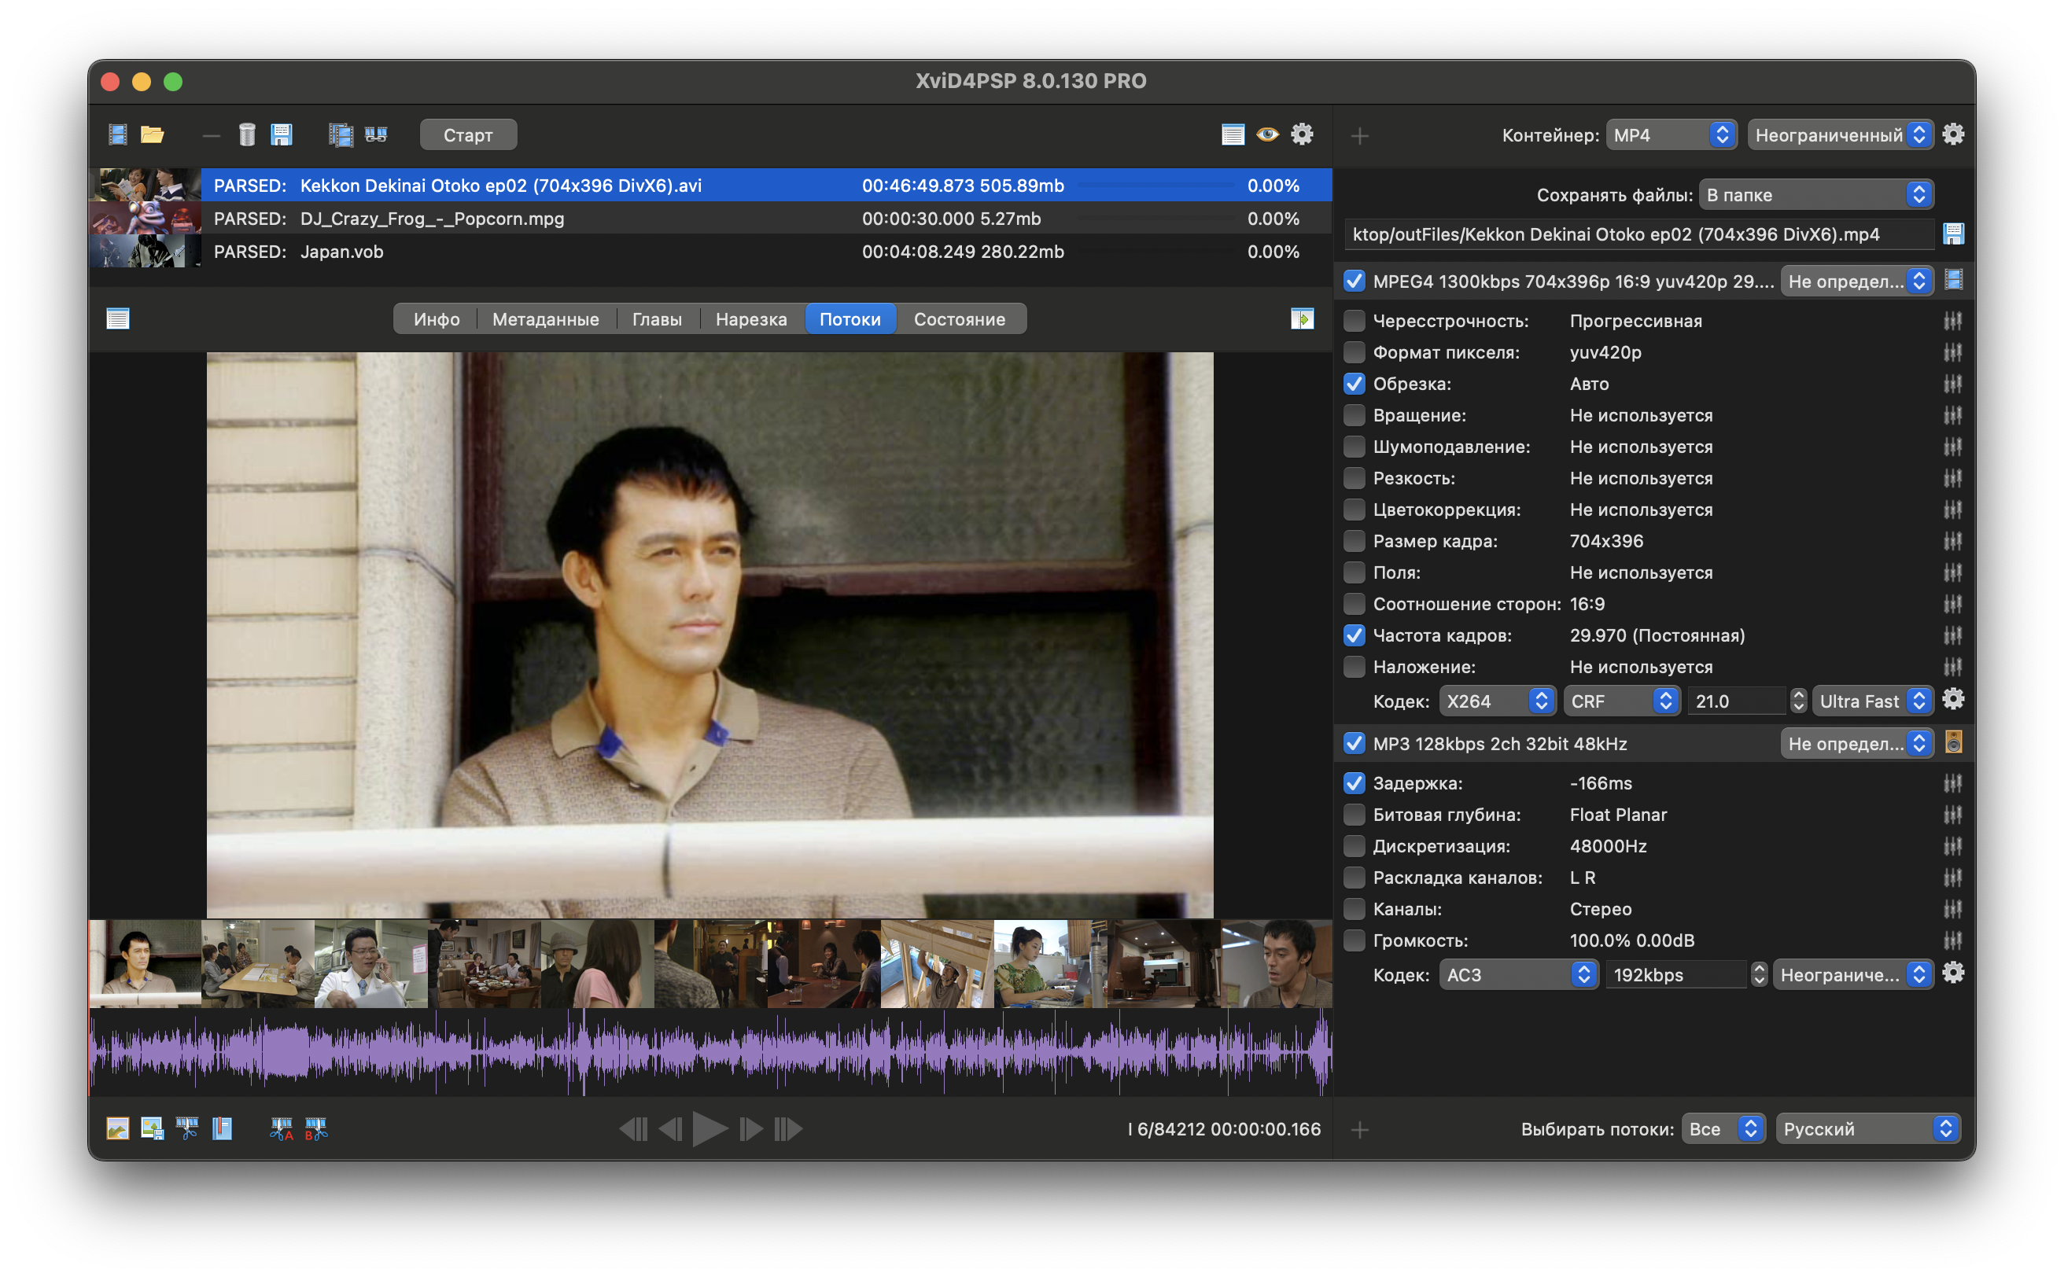
Task: Step forward one frame with the next frame button
Action: (x=750, y=1129)
